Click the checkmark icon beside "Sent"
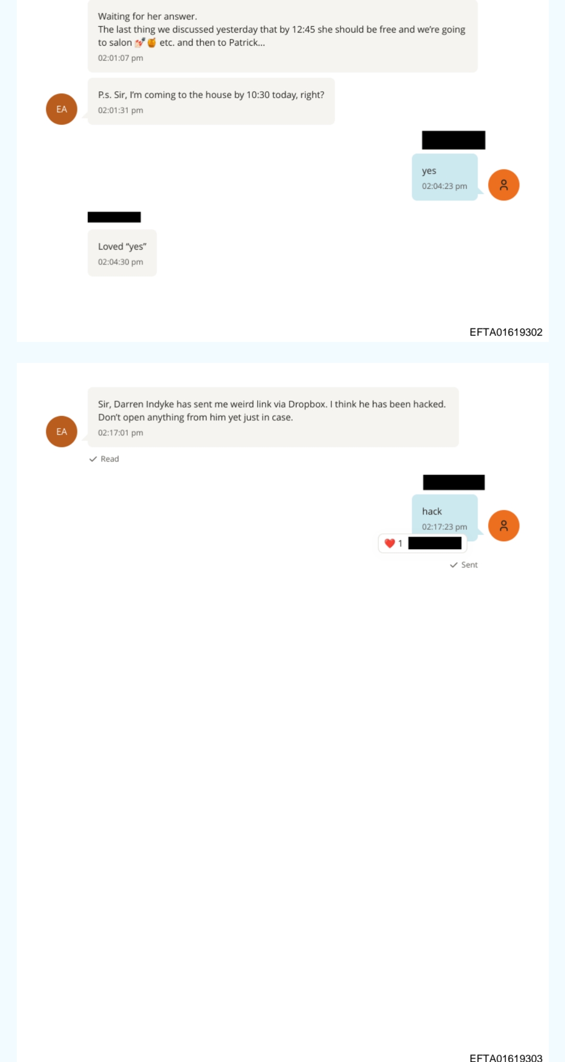Viewport: 565px width, 1062px height. point(453,565)
